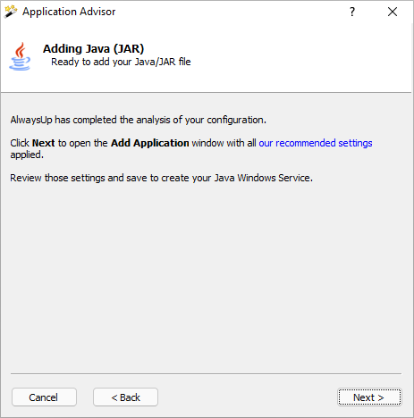Cancel the Application Advisor wizard
This screenshot has height=418, width=414.
(x=44, y=397)
